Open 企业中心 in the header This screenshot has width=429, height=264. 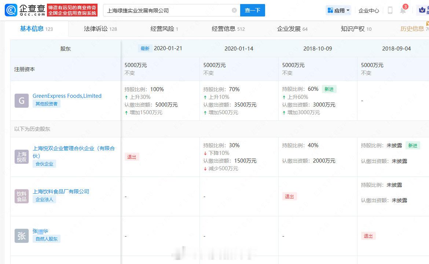369,11
